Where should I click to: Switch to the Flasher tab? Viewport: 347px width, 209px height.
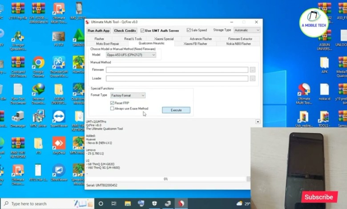(x=99, y=39)
